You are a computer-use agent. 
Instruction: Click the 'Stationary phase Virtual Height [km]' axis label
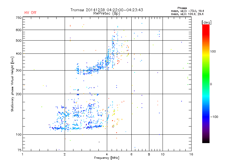click(x=12, y=84)
